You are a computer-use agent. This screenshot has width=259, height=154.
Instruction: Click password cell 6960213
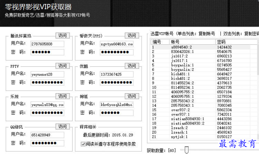point(224,56)
